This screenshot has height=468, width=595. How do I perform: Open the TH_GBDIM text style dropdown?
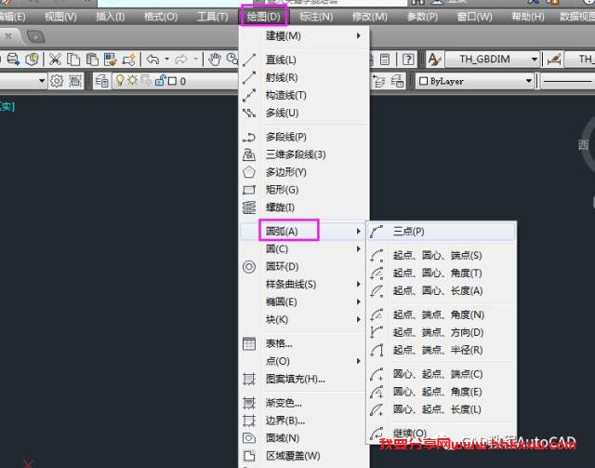(492, 60)
